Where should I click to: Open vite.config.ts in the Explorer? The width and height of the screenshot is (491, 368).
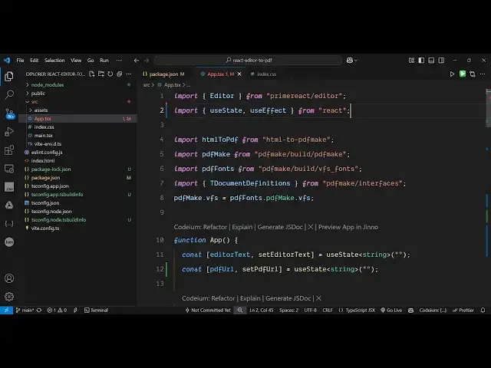pos(45,228)
